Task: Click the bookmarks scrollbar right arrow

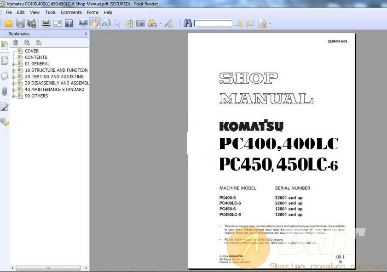Action: (x=86, y=268)
